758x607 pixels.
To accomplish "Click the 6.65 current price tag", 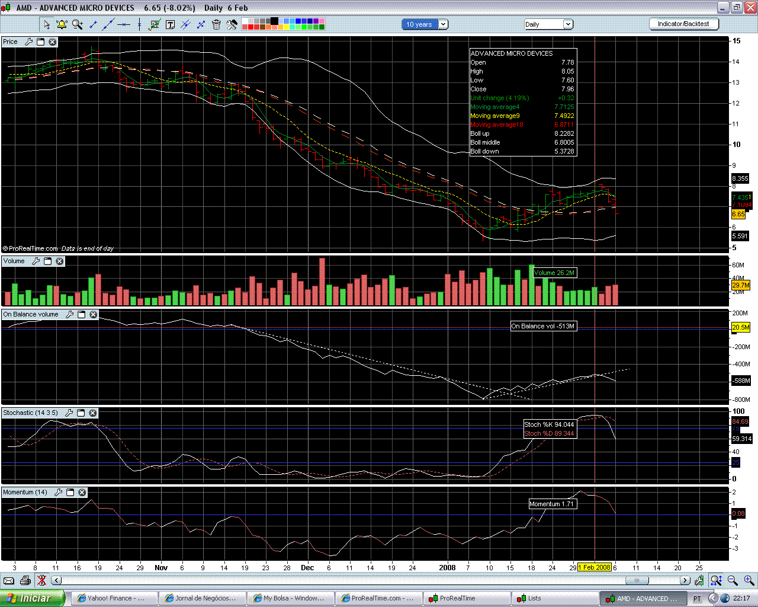I will pos(738,214).
